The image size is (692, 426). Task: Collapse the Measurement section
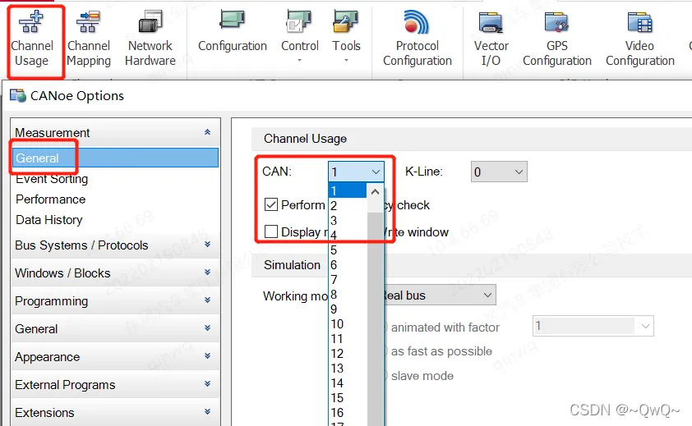point(207,133)
